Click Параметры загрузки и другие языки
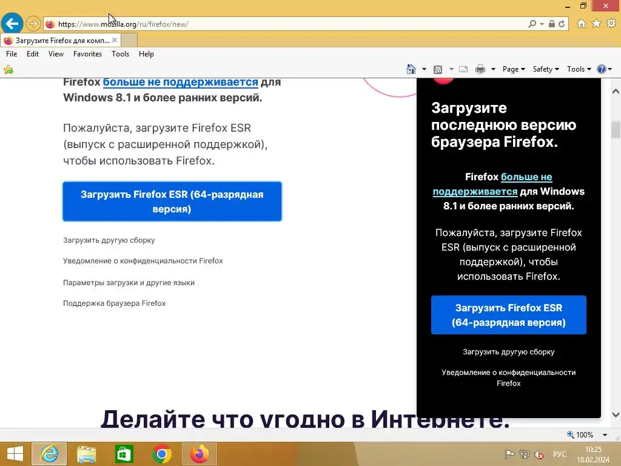This screenshot has height=466, width=621. point(129,283)
